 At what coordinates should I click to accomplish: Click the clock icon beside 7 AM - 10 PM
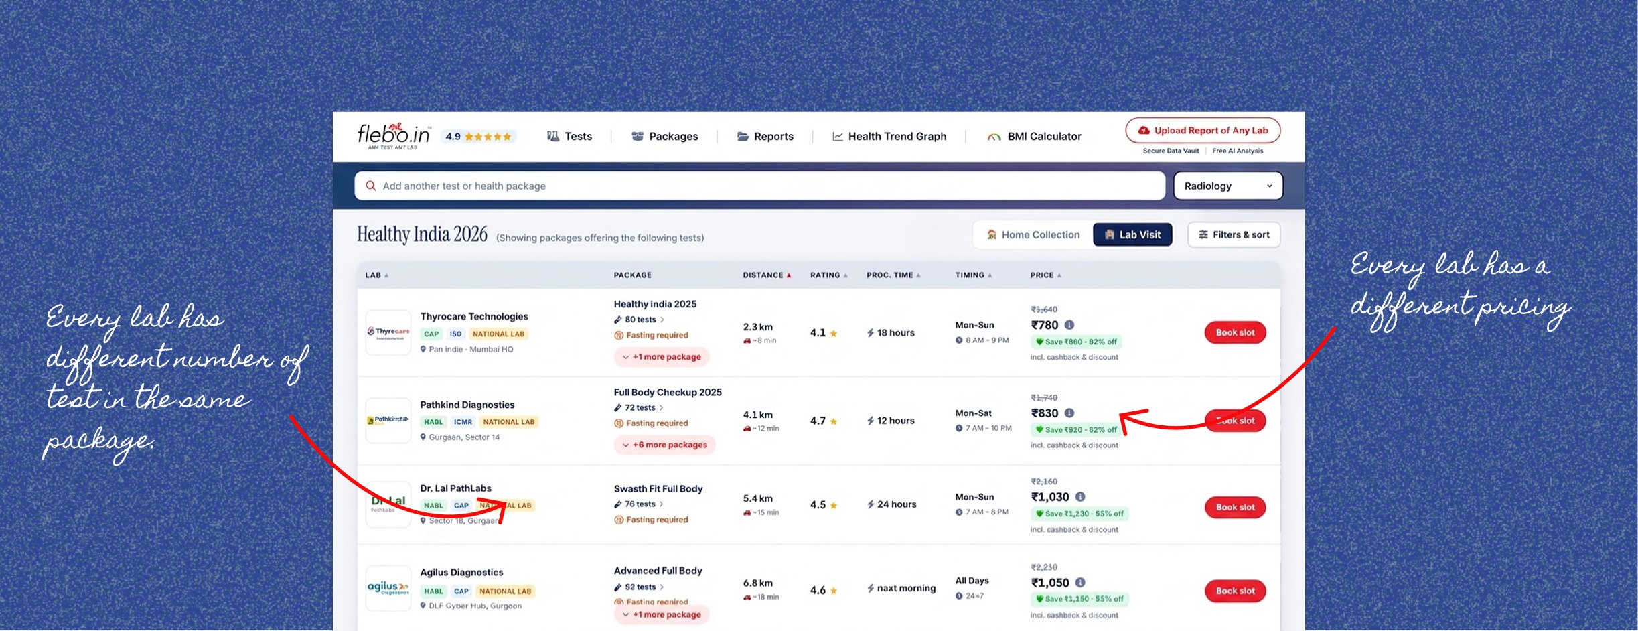pyautogui.click(x=959, y=428)
